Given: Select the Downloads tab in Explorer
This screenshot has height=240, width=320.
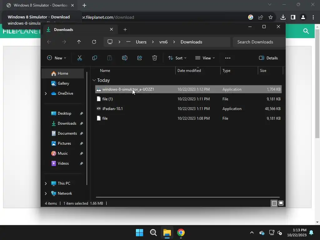Looking at the screenshot, I should tap(80, 30).
